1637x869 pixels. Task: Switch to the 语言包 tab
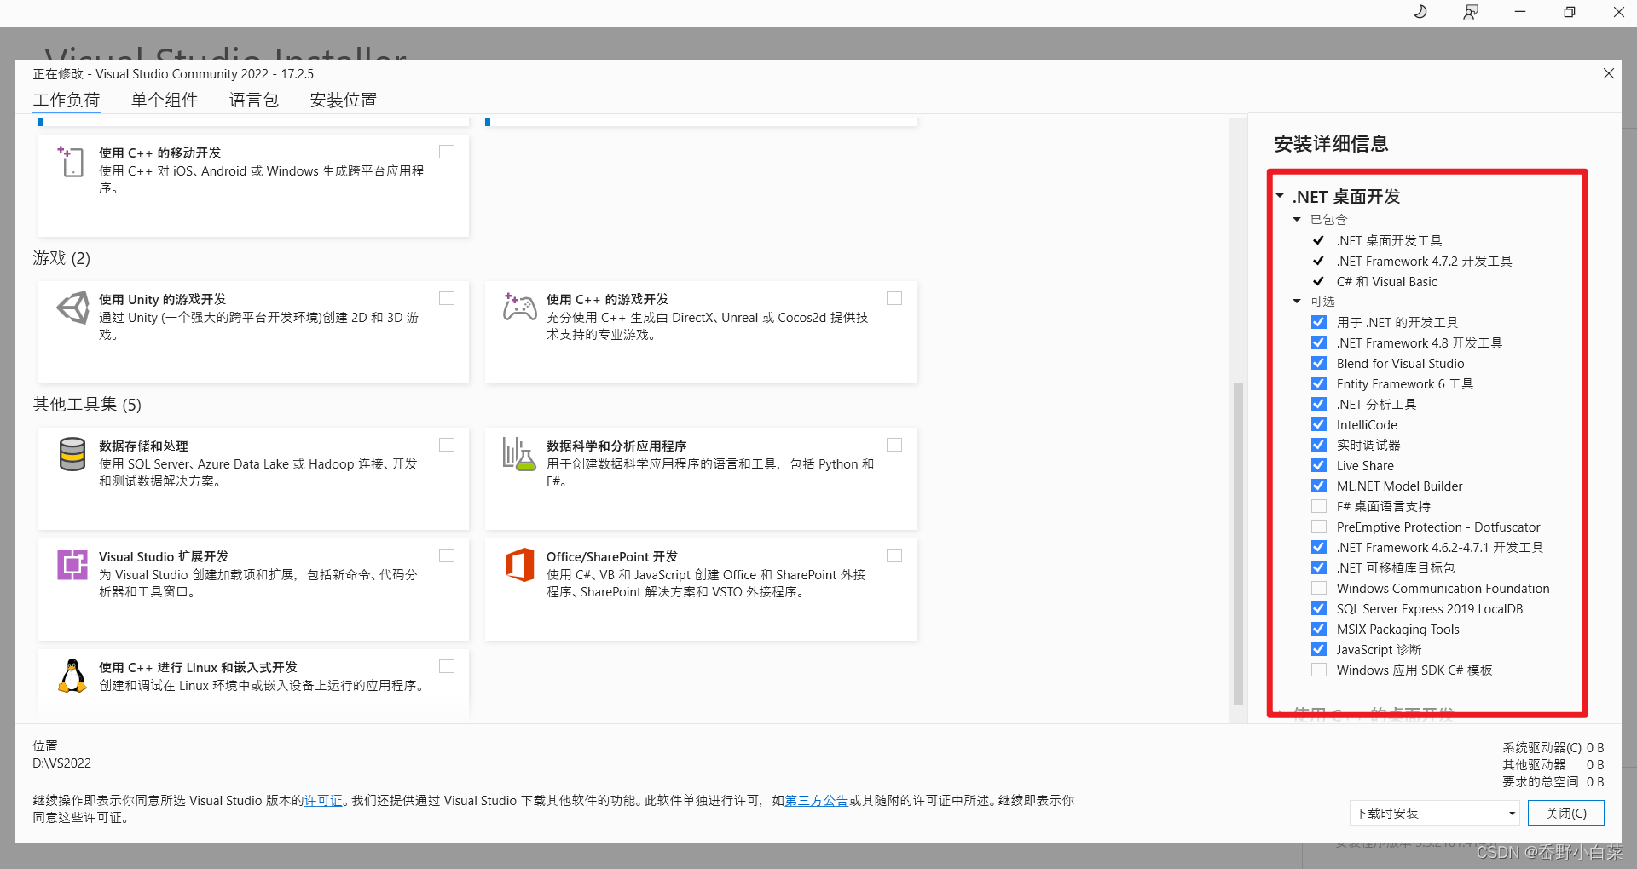[x=254, y=100]
